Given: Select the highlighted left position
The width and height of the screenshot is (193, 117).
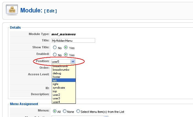Looking at the screenshot, I should coord(64,80).
